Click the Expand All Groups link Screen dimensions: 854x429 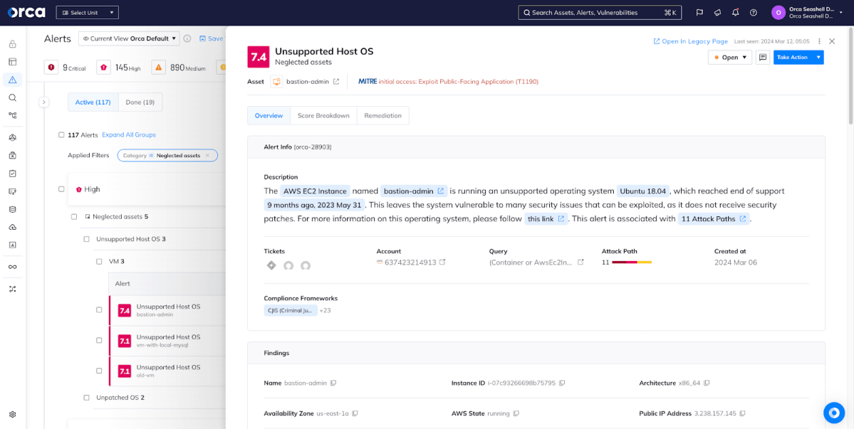pos(128,135)
